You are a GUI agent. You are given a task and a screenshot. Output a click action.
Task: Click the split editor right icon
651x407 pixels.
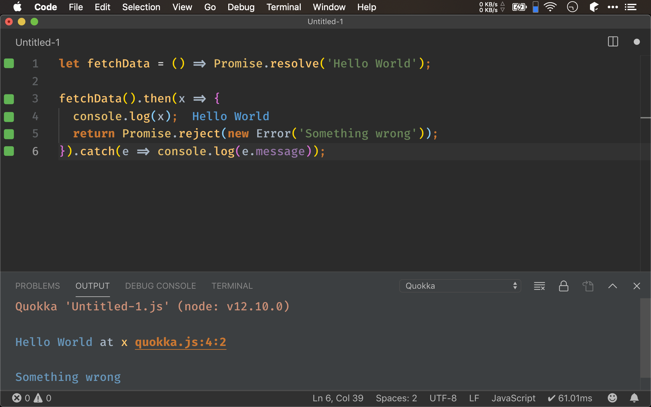point(613,42)
